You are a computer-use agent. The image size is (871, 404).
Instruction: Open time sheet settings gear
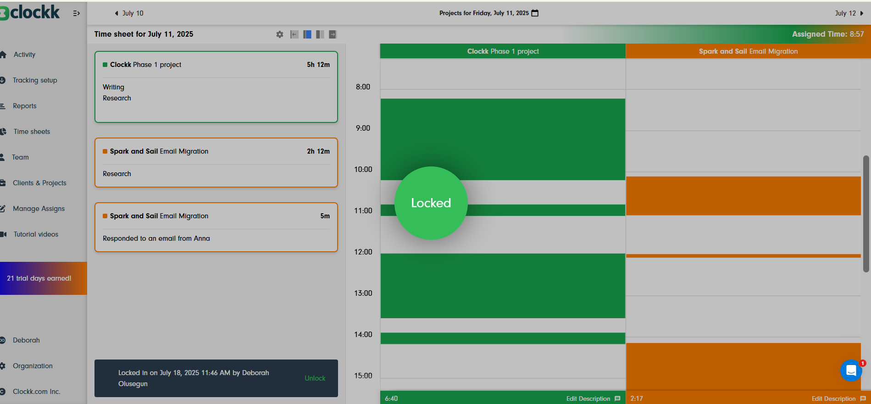coord(280,34)
